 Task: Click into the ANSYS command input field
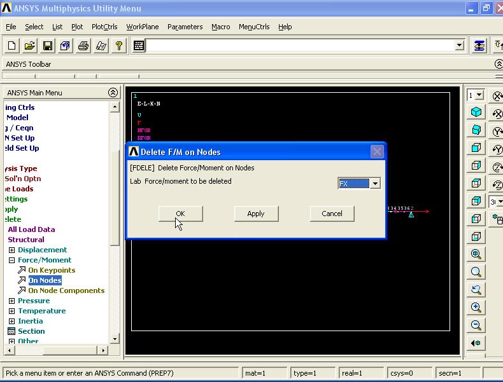(301, 46)
